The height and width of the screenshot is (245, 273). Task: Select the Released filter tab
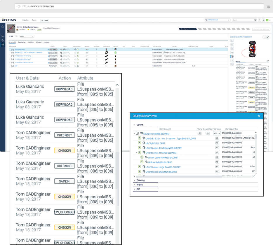point(39,42)
